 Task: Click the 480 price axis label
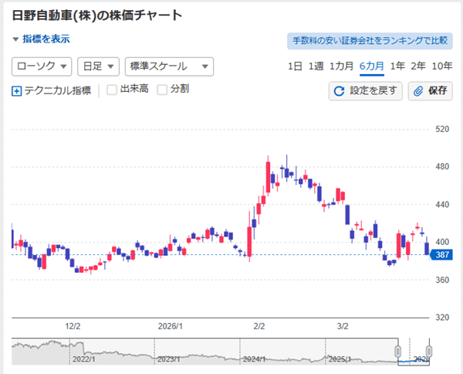(442, 167)
